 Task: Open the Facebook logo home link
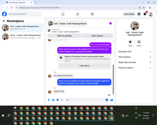(x=4, y=14)
